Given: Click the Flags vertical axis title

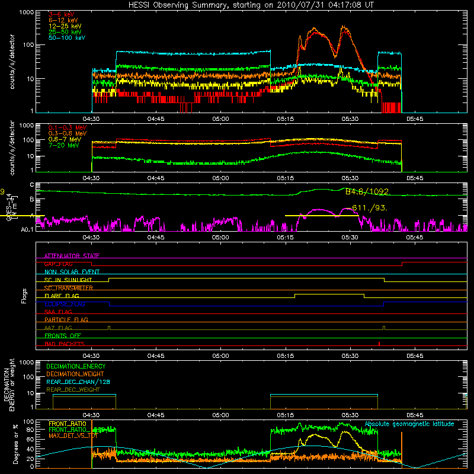Looking at the screenshot, I should (24, 296).
